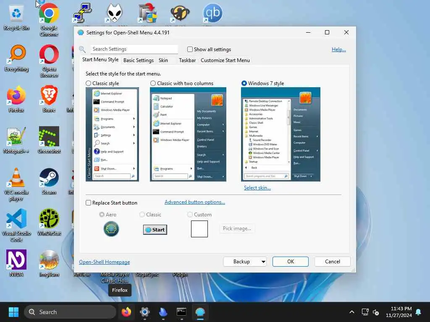The width and height of the screenshot is (430, 322).
Task: Open Advanced button options... link
Action: (x=195, y=202)
